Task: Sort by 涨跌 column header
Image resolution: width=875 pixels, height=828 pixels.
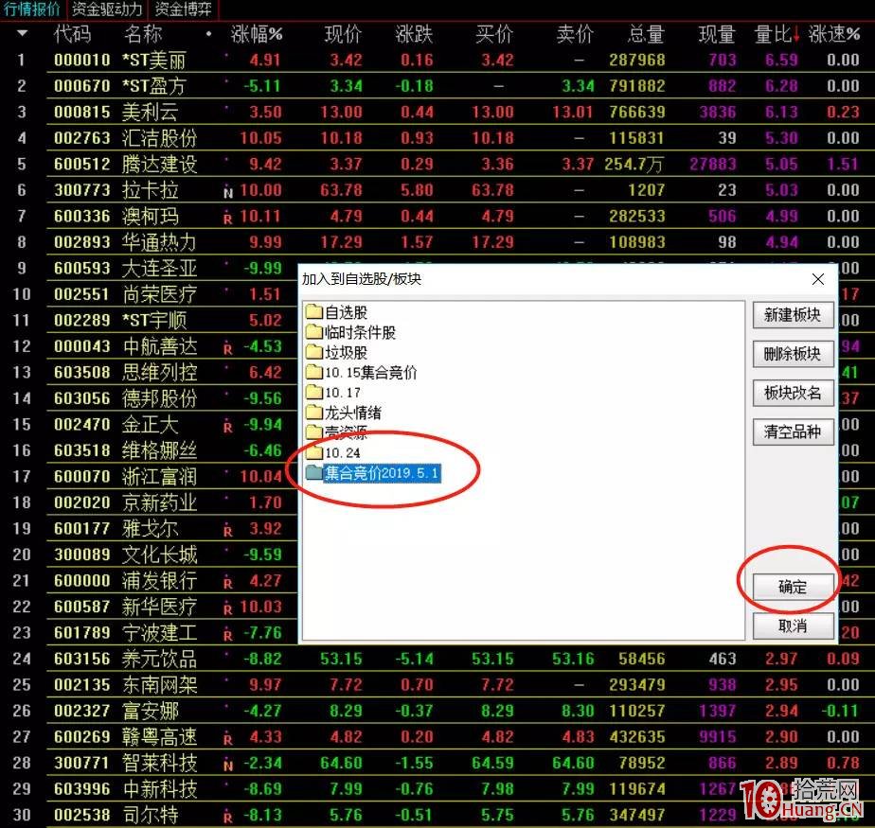Action: [414, 34]
